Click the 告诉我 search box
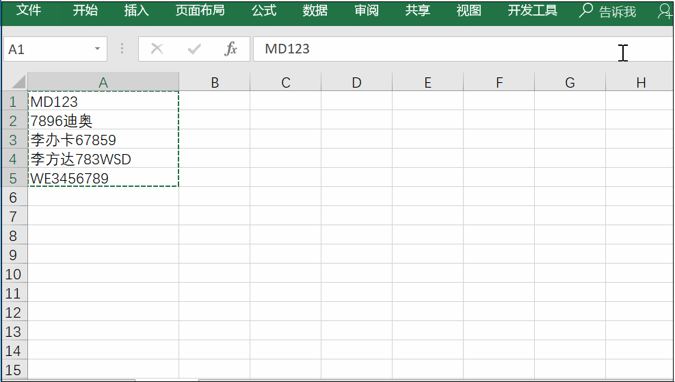675x382 pixels. [608, 11]
